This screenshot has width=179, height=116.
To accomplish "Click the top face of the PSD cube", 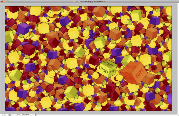I will click(x=108, y=64).
